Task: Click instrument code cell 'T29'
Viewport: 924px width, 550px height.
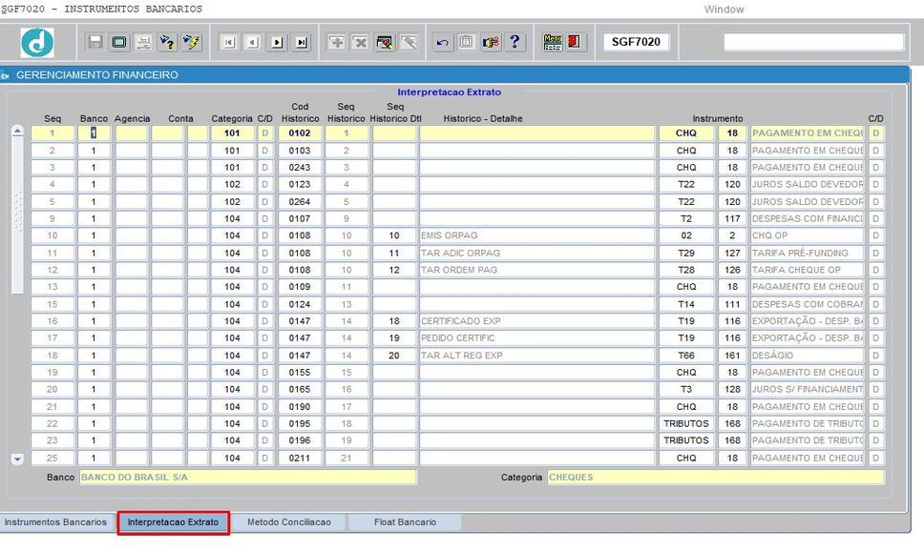Action: pyautogui.click(x=686, y=253)
